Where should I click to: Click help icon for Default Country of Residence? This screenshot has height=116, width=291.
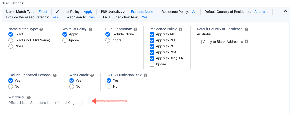point(247,29)
